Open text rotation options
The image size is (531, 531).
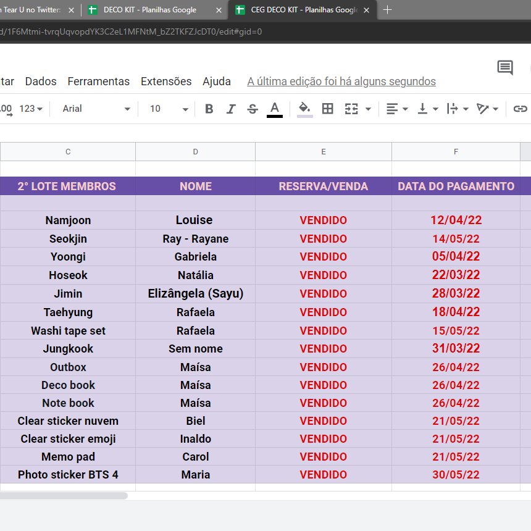[482, 109]
